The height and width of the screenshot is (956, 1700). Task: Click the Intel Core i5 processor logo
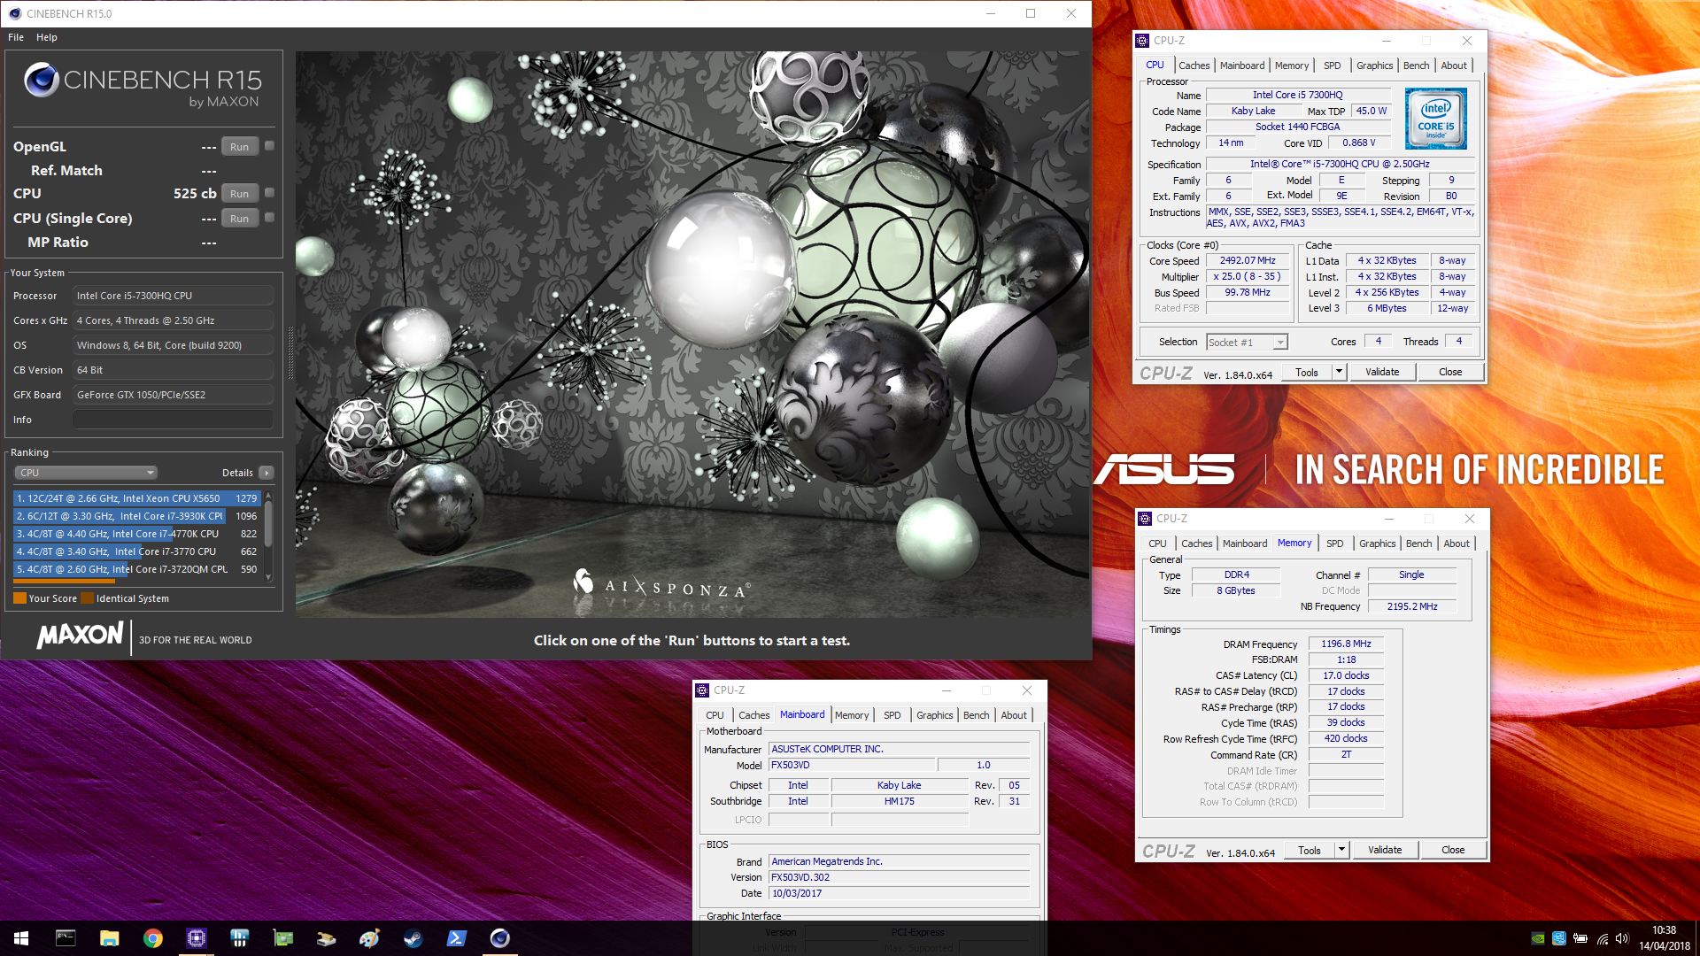coord(1435,119)
